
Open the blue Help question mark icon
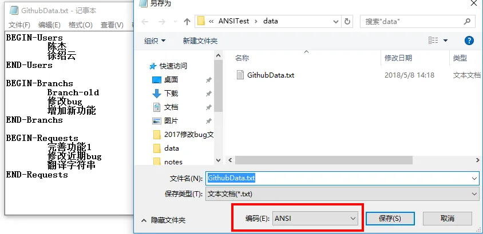[x=469, y=41]
